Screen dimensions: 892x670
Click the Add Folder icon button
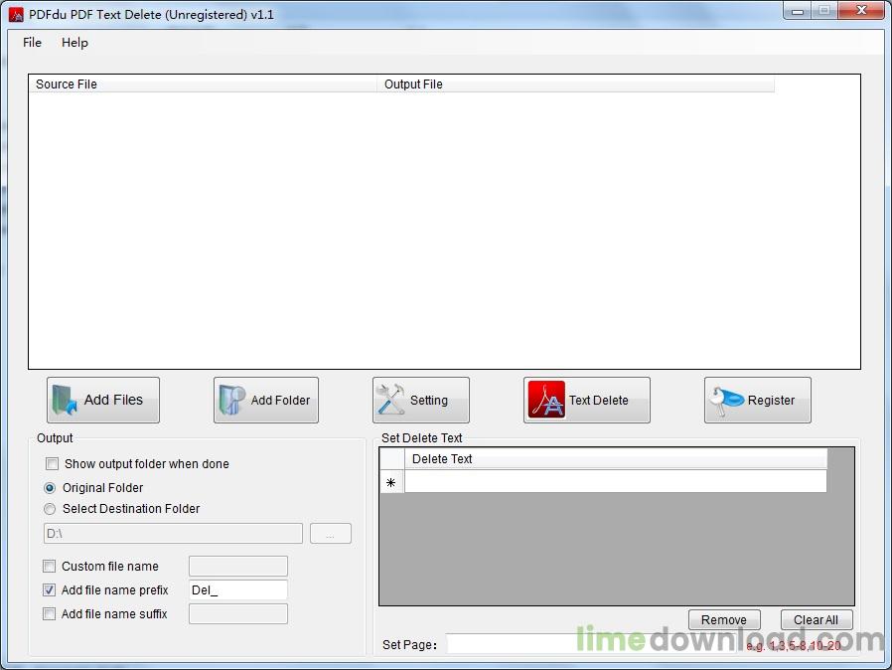tap(265, 401)
